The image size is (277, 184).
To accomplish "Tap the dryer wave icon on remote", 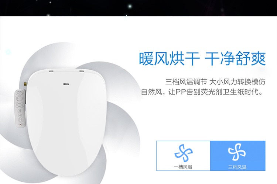I will [17, 98].
